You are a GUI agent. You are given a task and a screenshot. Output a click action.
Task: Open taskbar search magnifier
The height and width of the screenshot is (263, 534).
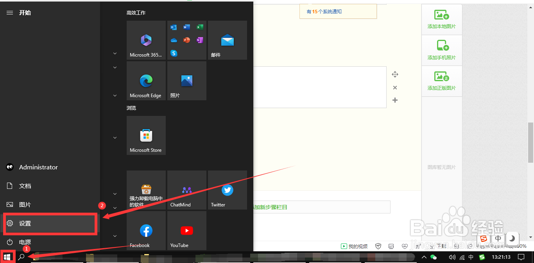(x=22, y=257)
